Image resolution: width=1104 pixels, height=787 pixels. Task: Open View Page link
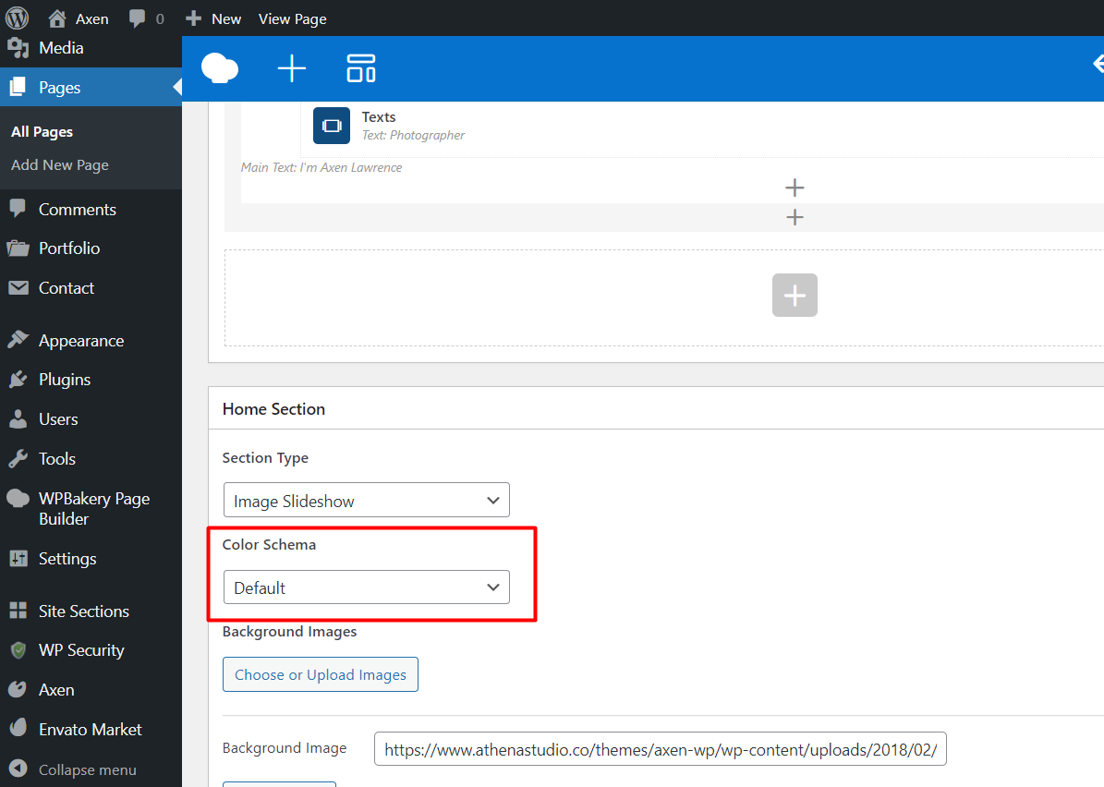pyautogui.click(x=292, y=19)
